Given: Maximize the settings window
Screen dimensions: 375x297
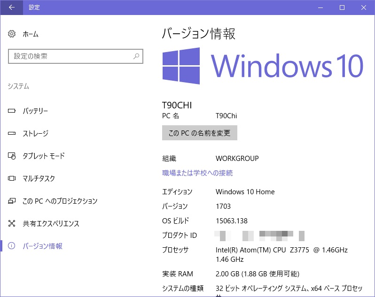Looking at the screenshot, I should 342,8.
